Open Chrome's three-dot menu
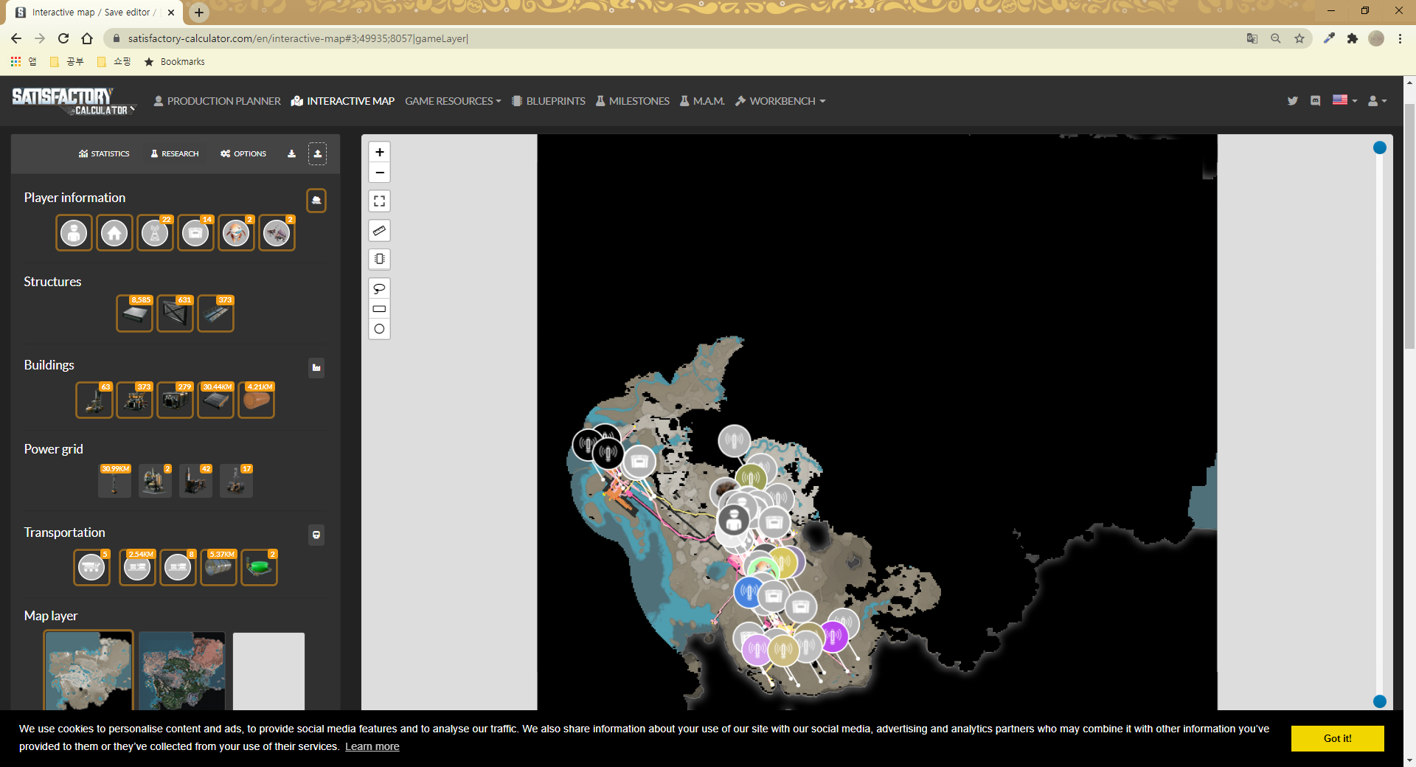This screenshot has height=767, width=1416. point(1400,38)
